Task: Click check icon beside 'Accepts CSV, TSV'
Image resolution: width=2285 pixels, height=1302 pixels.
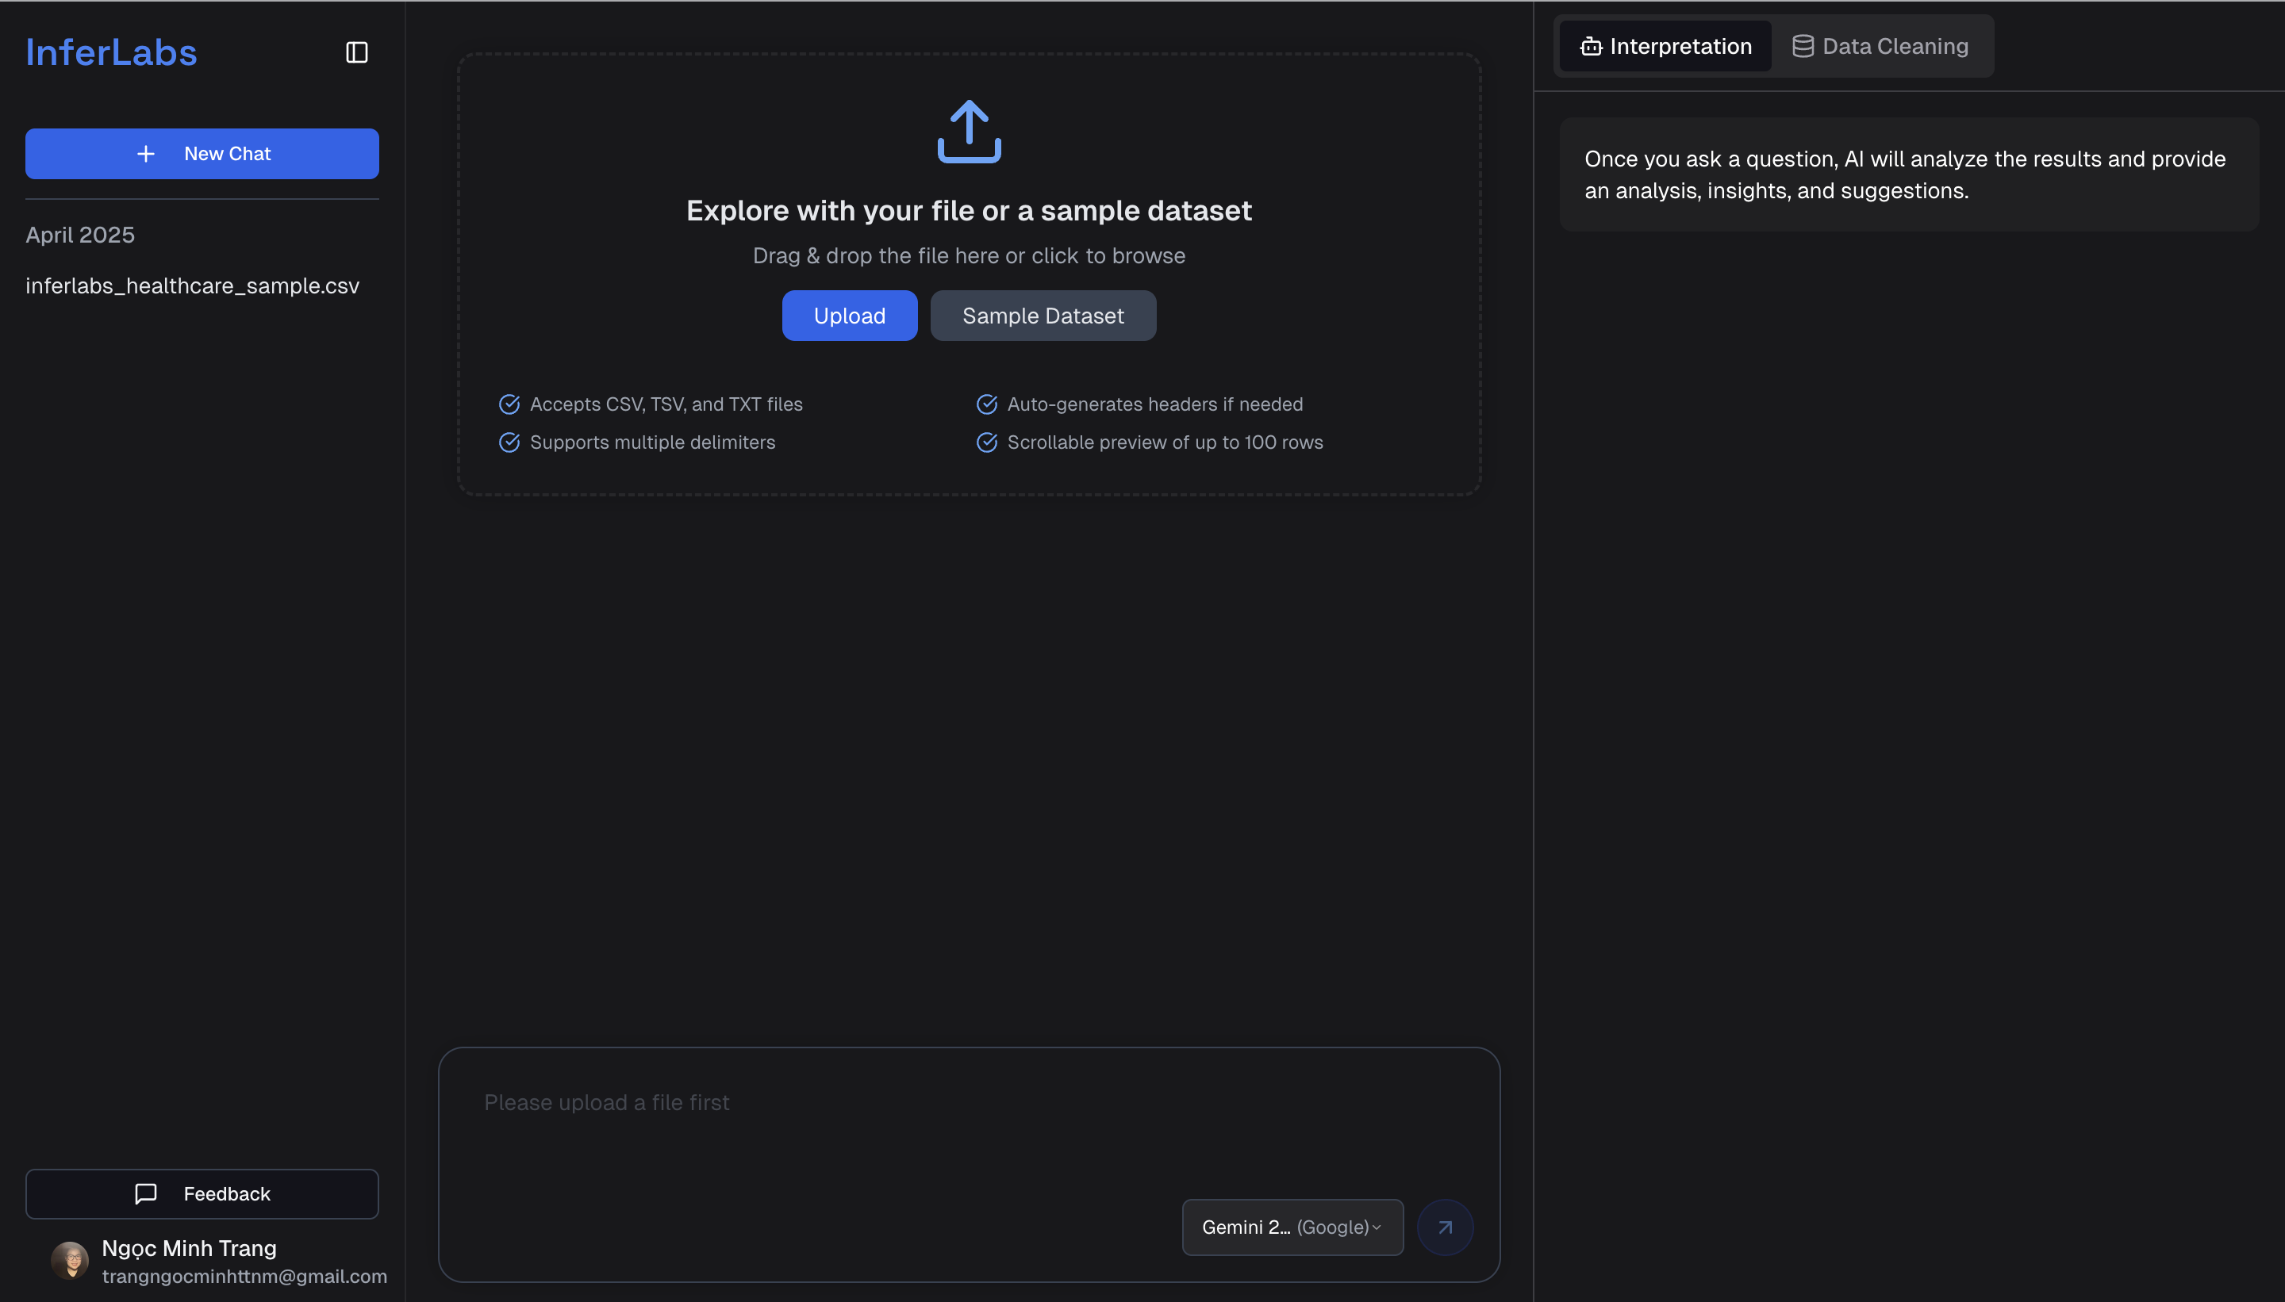Action: (509, 404)
